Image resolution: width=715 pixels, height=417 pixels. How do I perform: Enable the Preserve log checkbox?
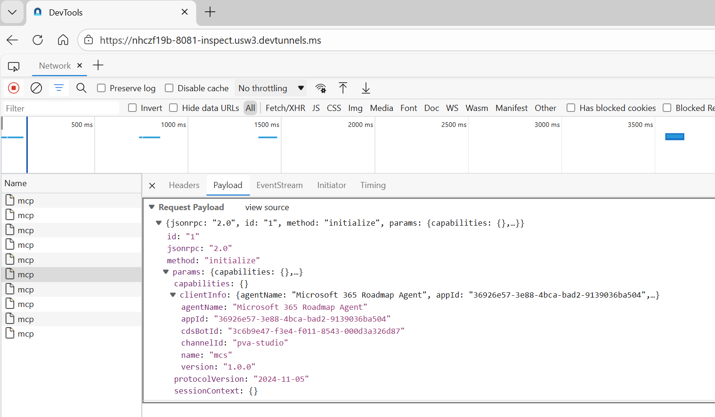coord(101,88)
